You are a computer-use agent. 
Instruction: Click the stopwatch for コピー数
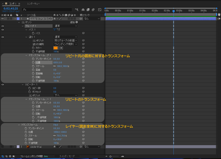point(30,88)
